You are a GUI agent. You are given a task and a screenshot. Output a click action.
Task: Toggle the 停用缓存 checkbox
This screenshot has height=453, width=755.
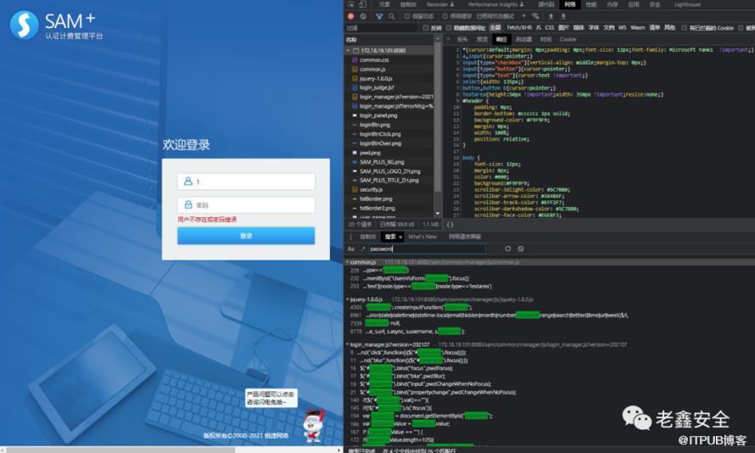coord(444,15)
